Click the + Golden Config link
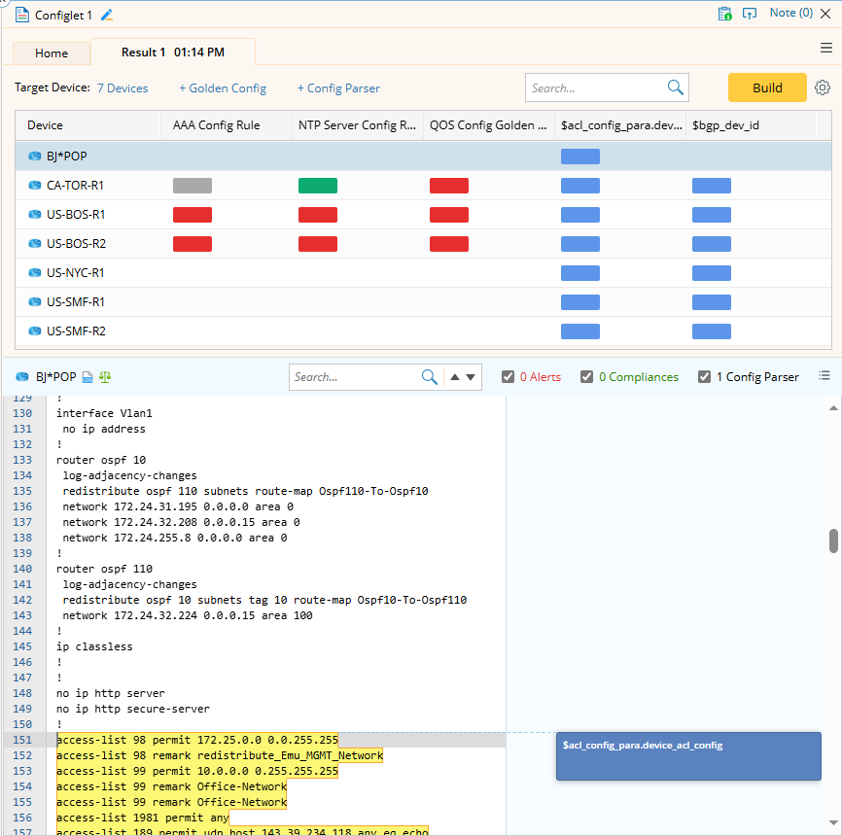 pyautogui.click(x=223, y=88)
